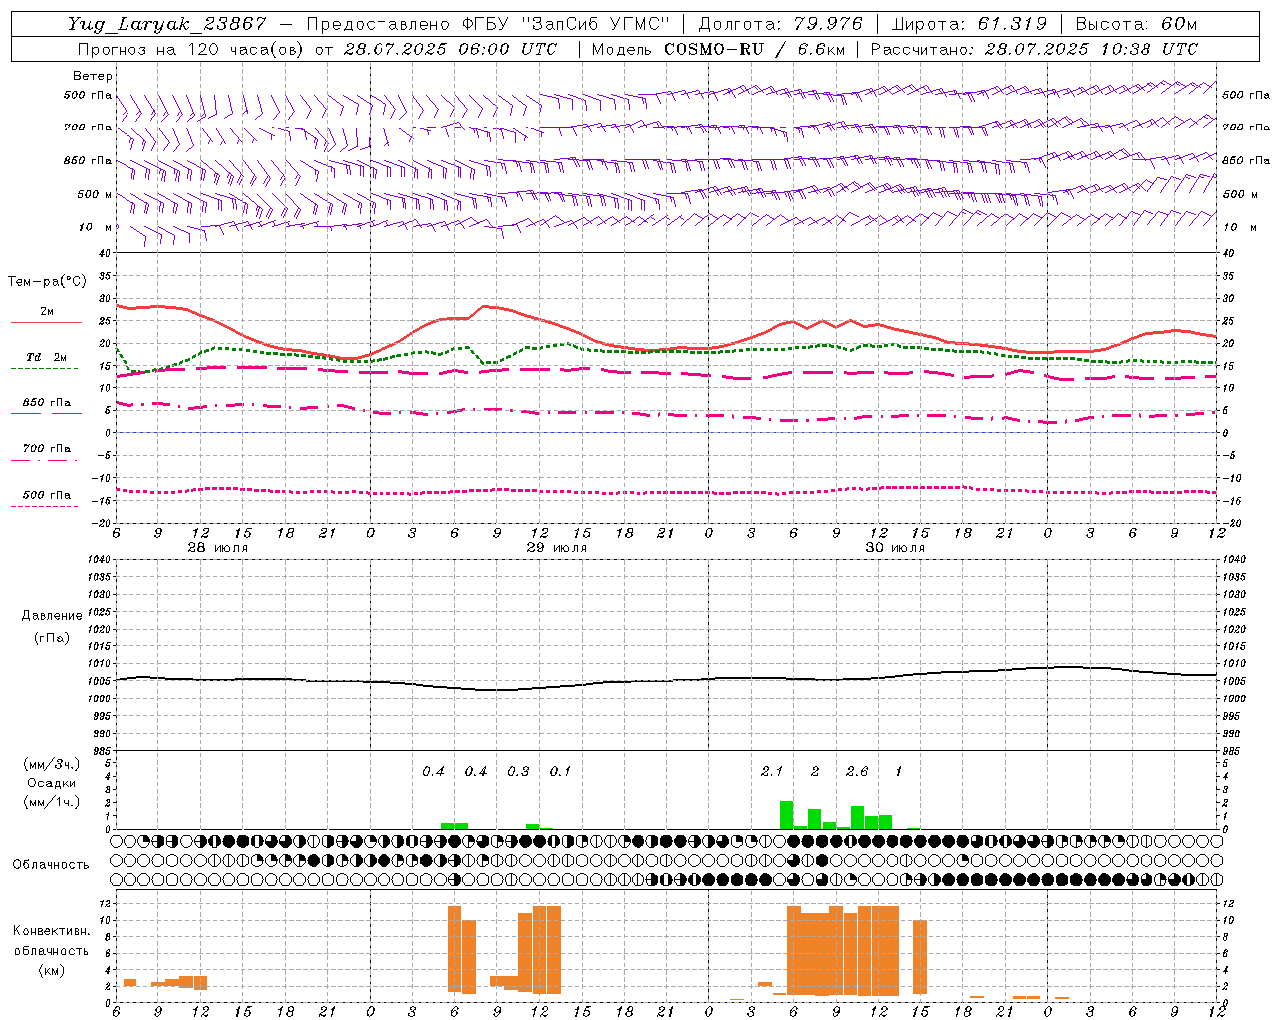1275x1020 pixels.
Task: Click the 3-hour precipitation value 0.3
Action: pos(518,771)
